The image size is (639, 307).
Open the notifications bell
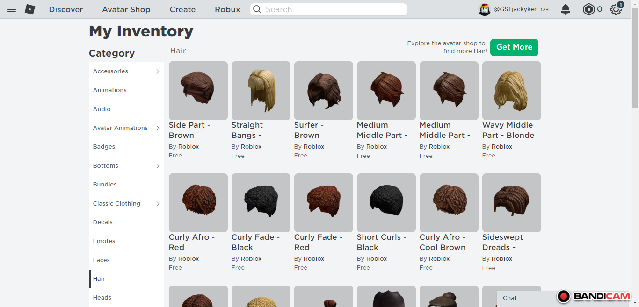566,9
